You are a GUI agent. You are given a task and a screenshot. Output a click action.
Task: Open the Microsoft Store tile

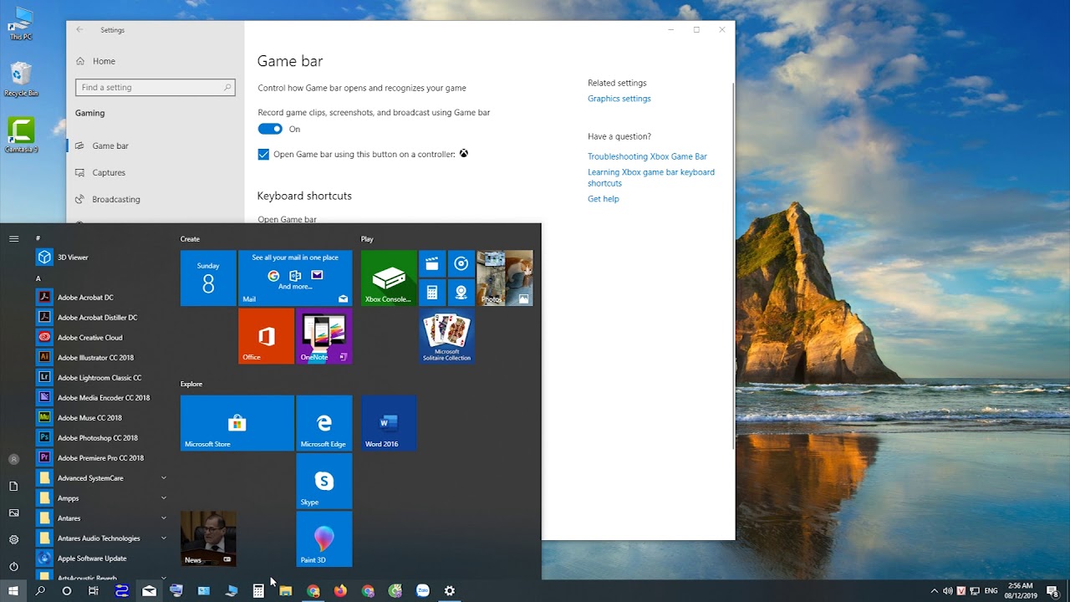(x=237, y=423)
